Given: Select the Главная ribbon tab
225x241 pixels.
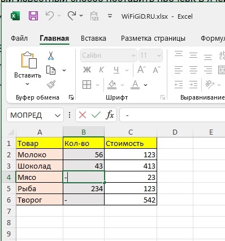Looking at the screenshot, I should point(54,38).
